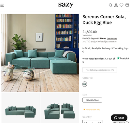View wishlist via the header heart icon
Screen dimensions: 130x123
[x=122, y=5]
